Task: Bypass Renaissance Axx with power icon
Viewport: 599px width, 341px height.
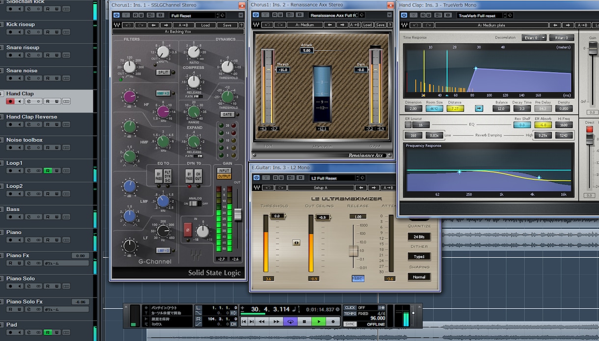Action: (x=255, y=15)
